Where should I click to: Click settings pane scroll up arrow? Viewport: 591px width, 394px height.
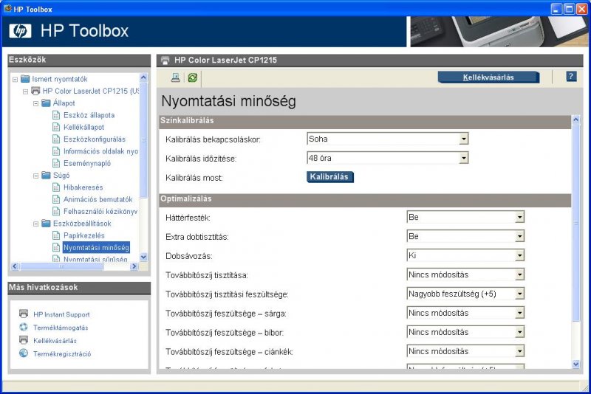[x=576, y=120]
